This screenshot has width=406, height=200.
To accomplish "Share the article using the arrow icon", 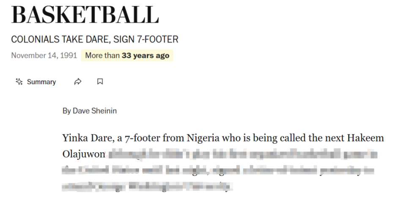I will click(78, 82).
